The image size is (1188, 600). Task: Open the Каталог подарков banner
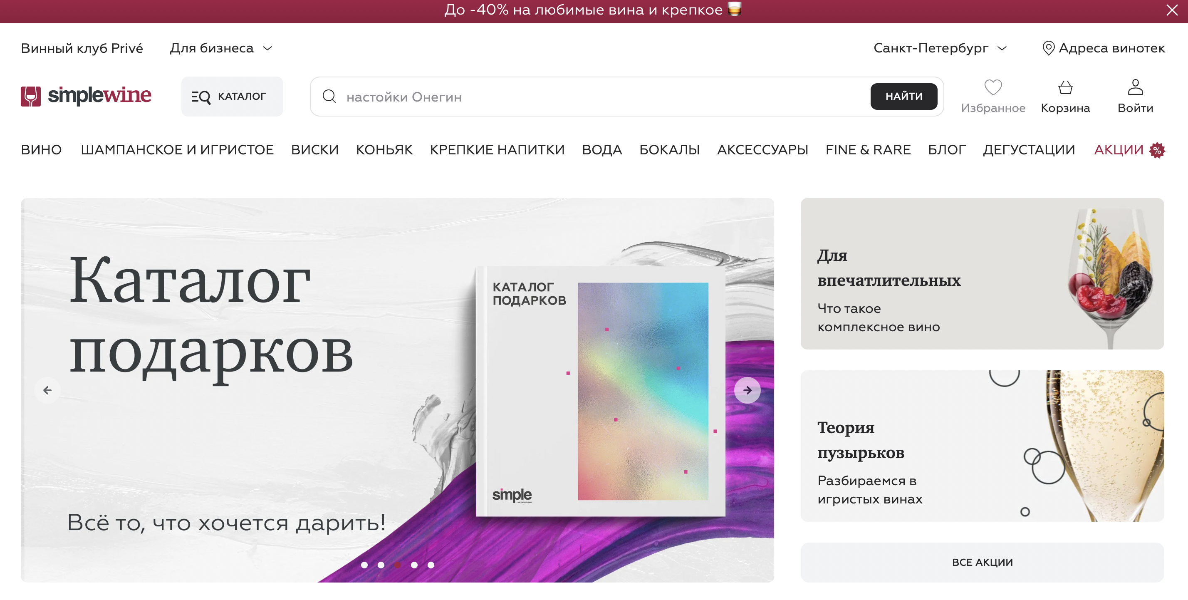(397, 390)
